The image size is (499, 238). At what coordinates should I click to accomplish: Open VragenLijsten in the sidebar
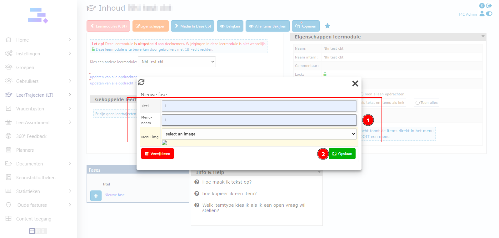[30, 109]
